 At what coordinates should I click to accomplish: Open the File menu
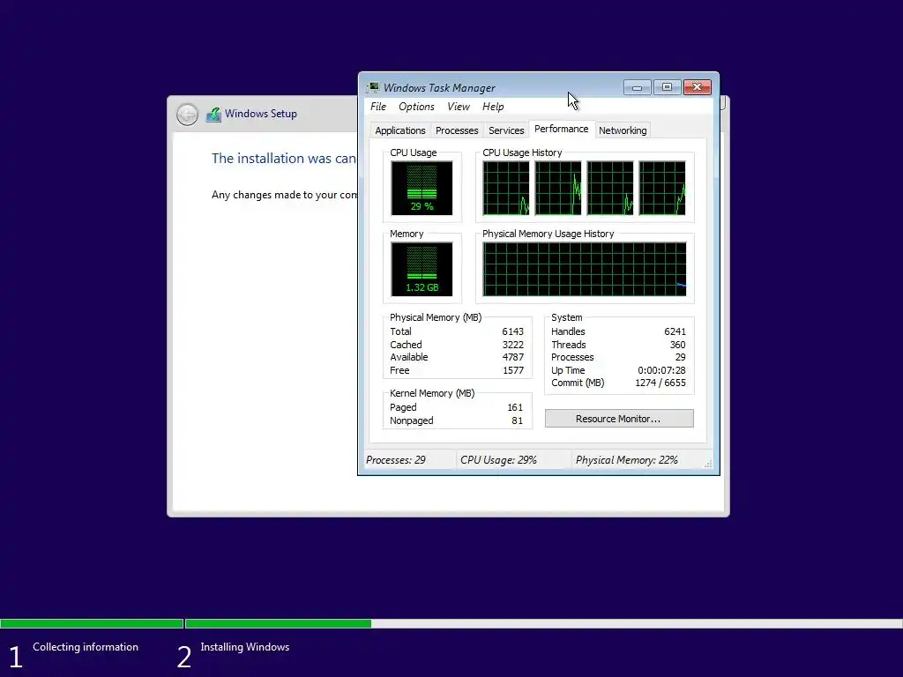[377, 107]
